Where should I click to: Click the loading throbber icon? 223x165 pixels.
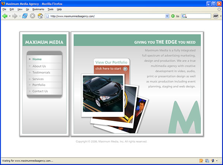coord(219,9)
